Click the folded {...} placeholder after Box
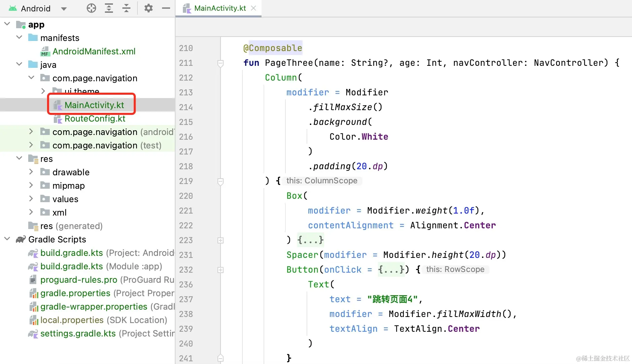632x364 pixels. (311, 240)
